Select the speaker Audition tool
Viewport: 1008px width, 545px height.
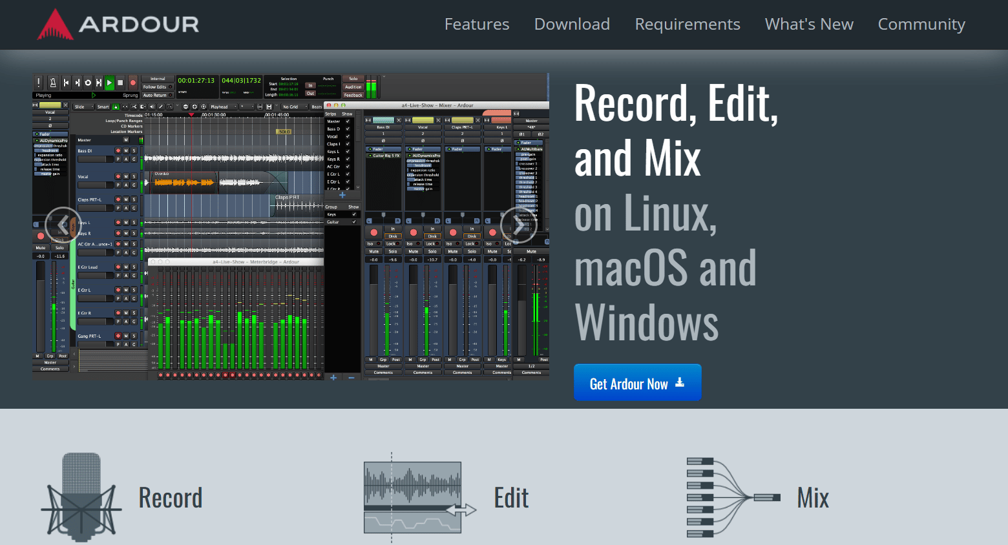click(x=152, y=107)
